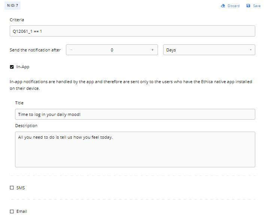Click the SMS label text
Screen dimensions: 265x224
[x=21, y=188]
